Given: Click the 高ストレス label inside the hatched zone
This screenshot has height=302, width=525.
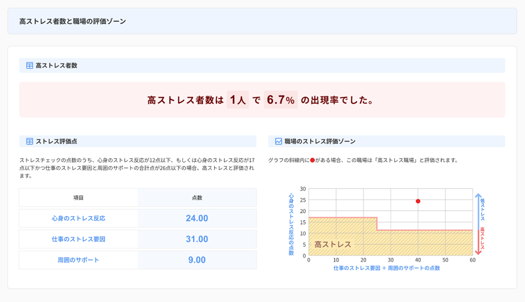Looking at the screenshot, I should pyautogui.click(x=333, y=245).
